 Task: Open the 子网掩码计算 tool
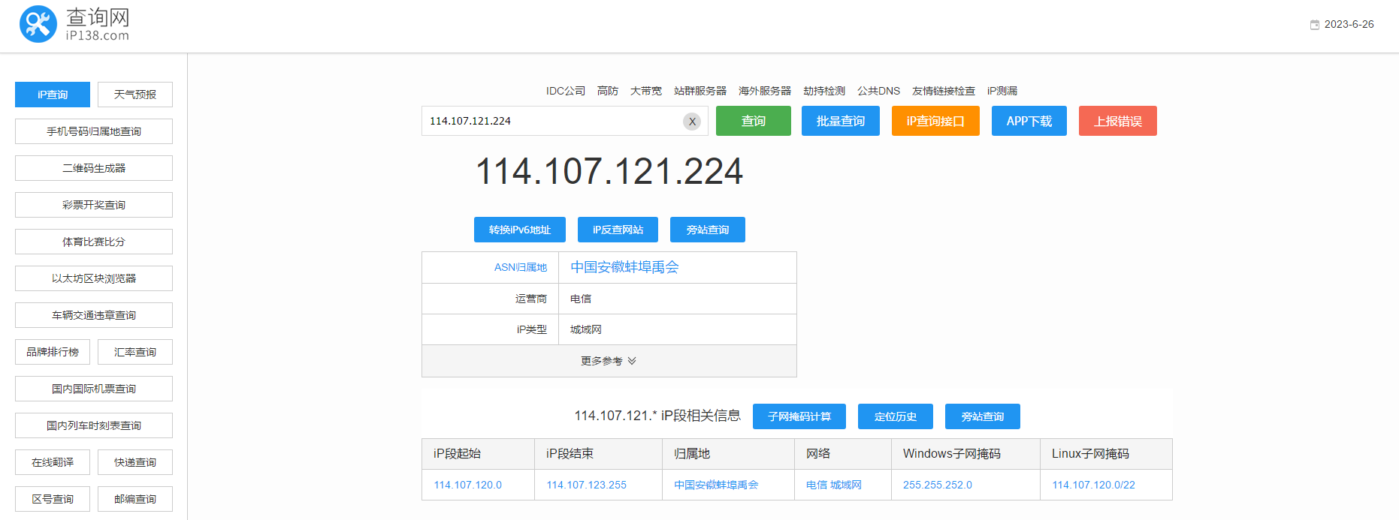pyautogui.click(x=799, y=416)
